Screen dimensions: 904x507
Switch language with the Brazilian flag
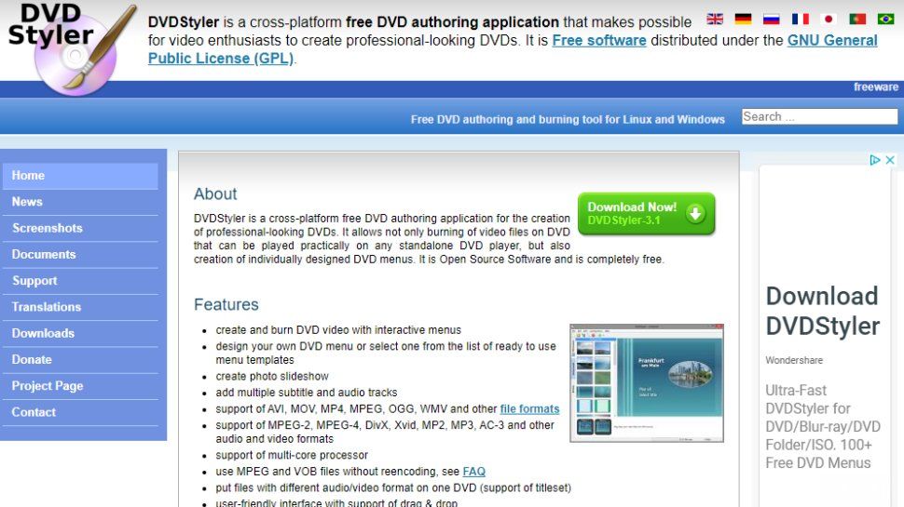pos(885,19)
